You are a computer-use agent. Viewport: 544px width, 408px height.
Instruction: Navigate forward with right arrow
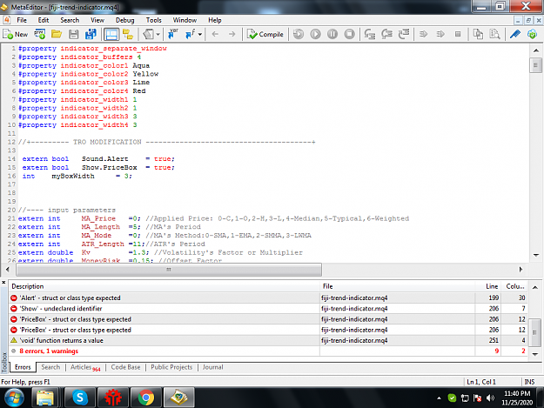click(232, 34)
